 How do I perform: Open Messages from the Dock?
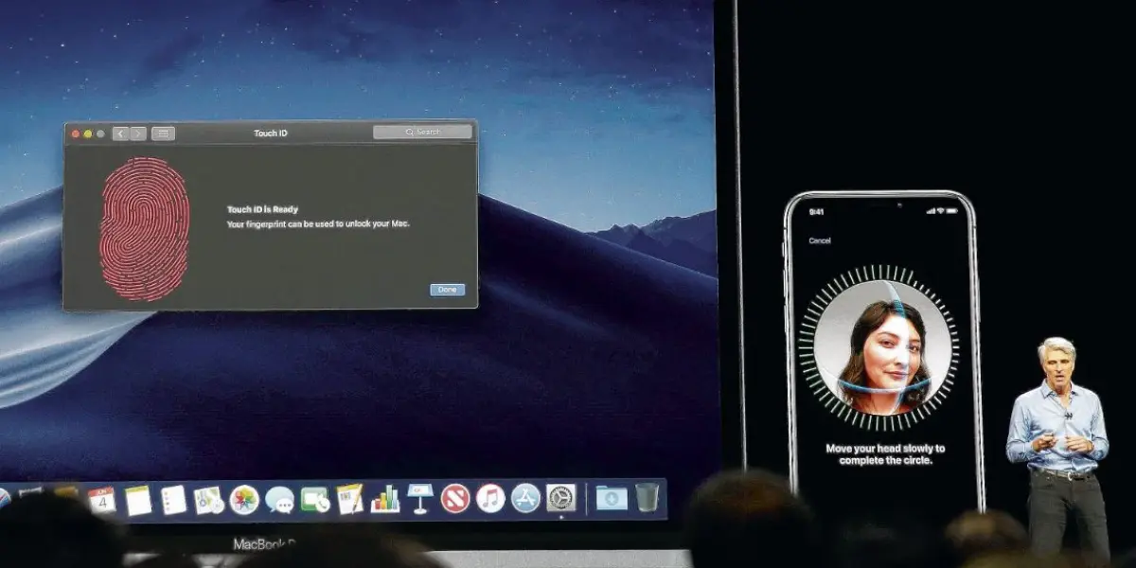coord(279,499)
